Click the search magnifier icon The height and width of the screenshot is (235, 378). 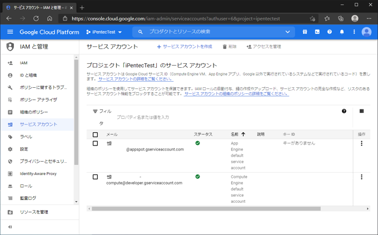pyautogui.click(x=140, y=32)
